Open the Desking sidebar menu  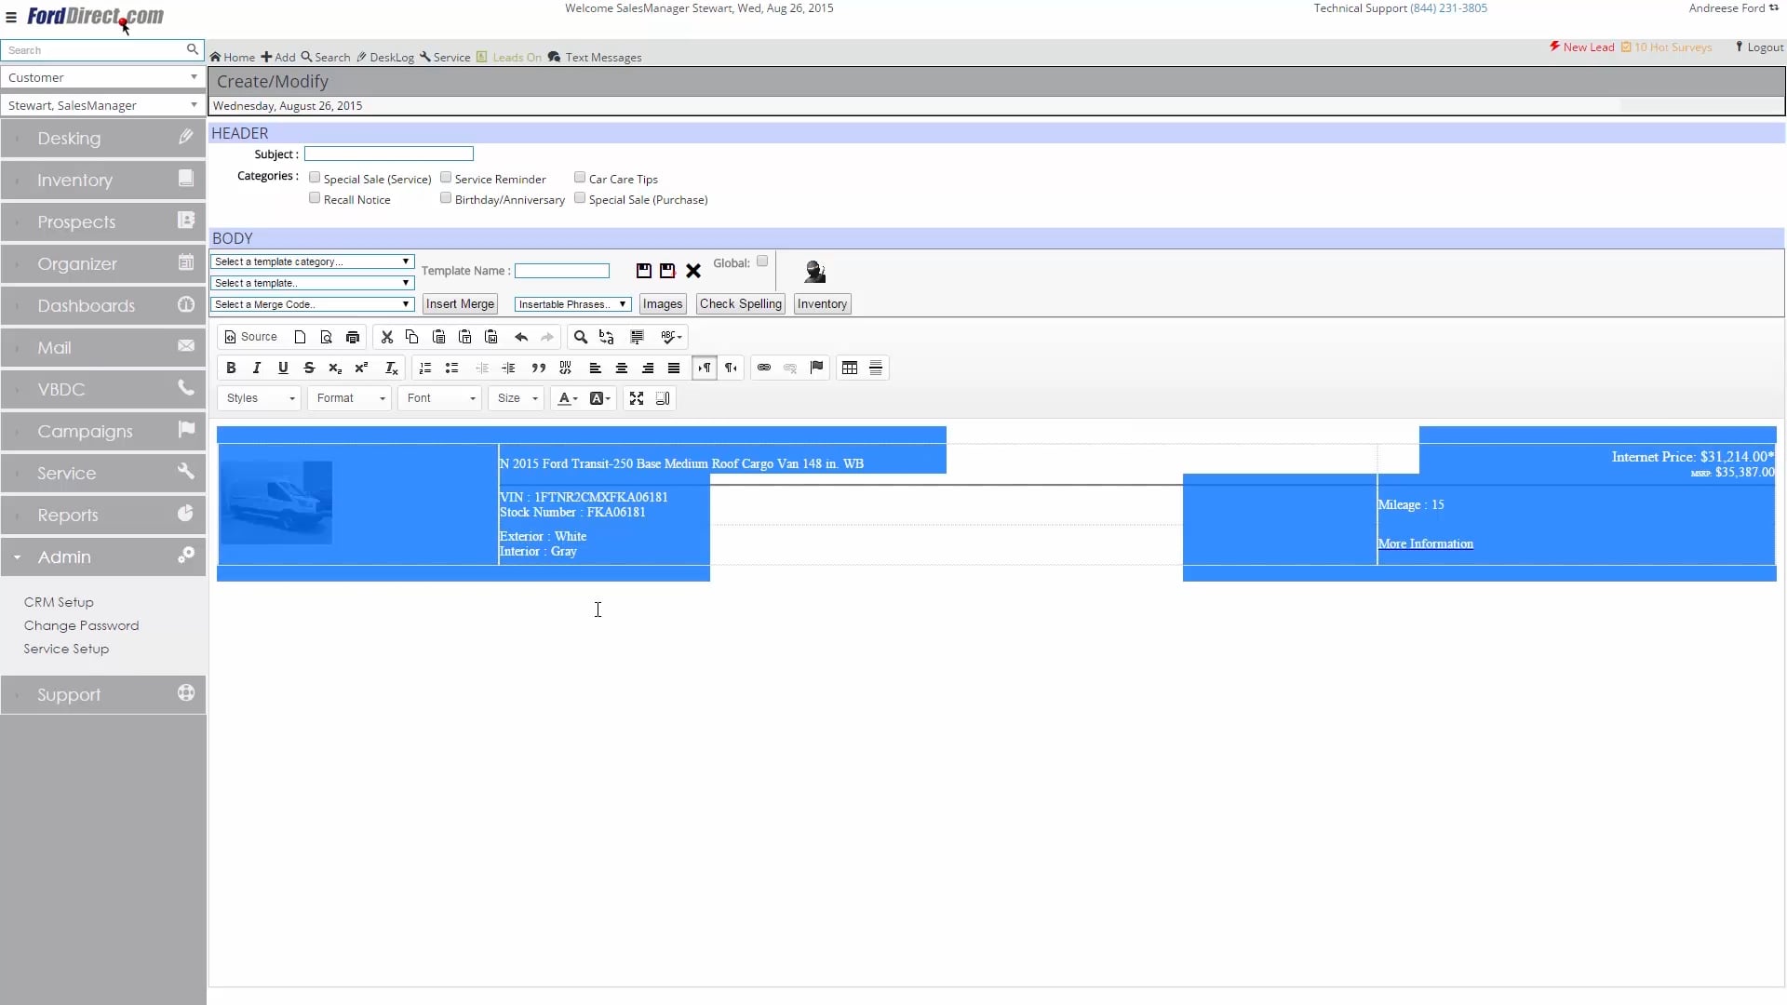coord(103,138)
